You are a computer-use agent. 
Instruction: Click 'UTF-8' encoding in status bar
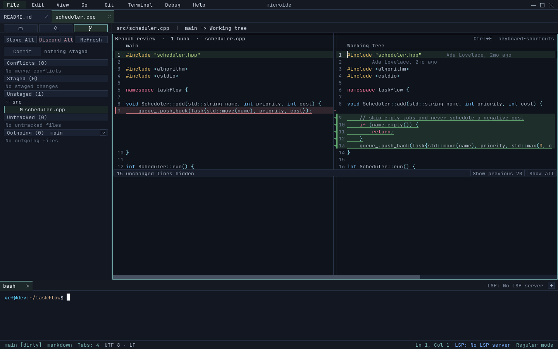[x=112, y=345]
